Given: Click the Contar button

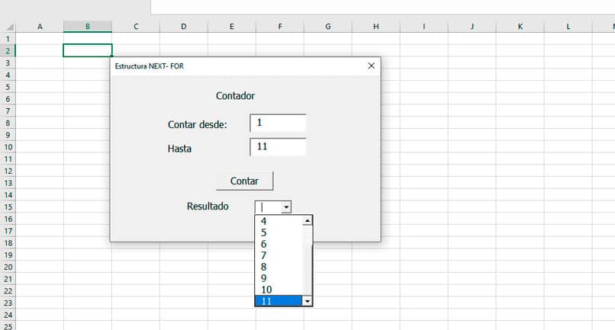Looking at the screenshot, I should tap(244, 181).
